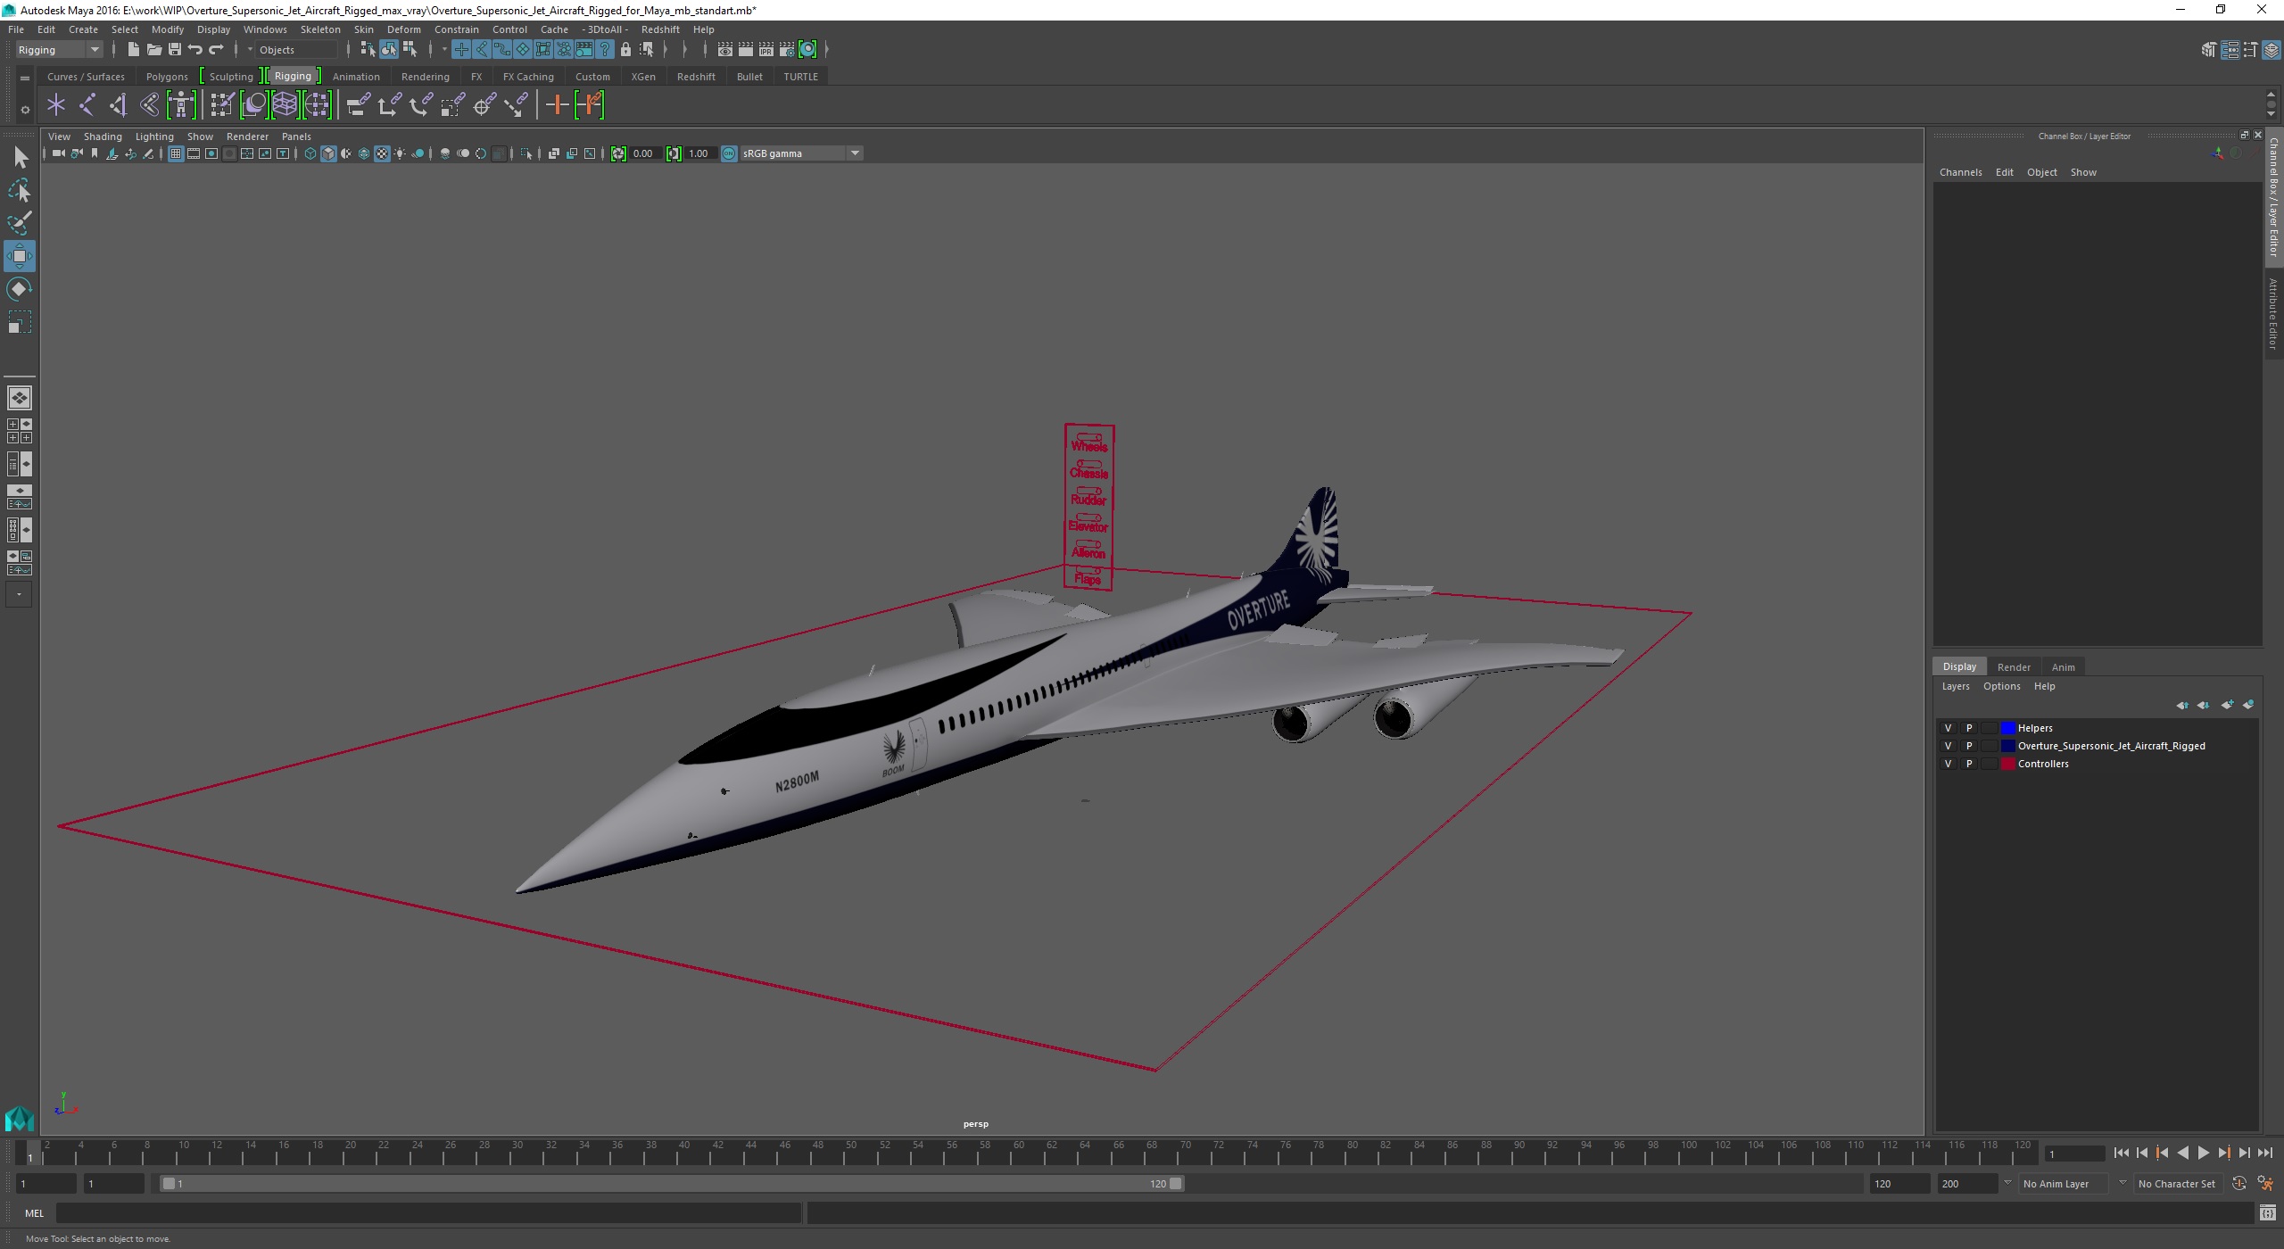The height and width of the screenshot is (1249, 2284).
Task: Select the Create Joints shelf icon
Action: click(x=87, y=105)
